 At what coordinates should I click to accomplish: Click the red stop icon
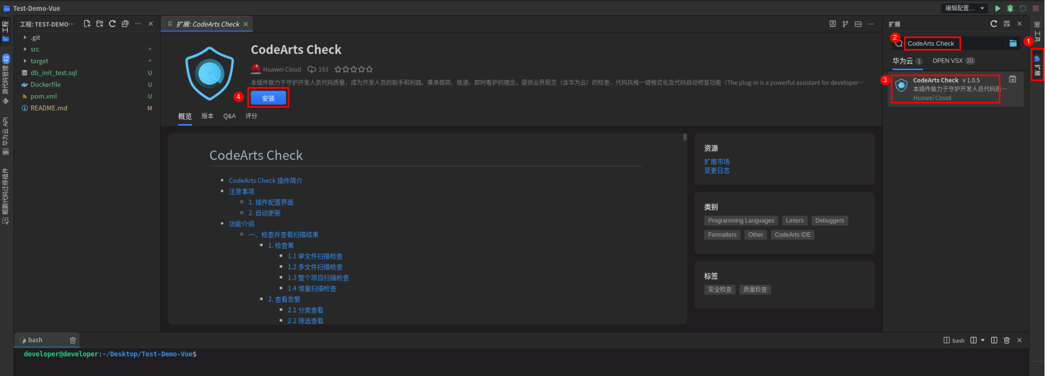pos(1036,8)
